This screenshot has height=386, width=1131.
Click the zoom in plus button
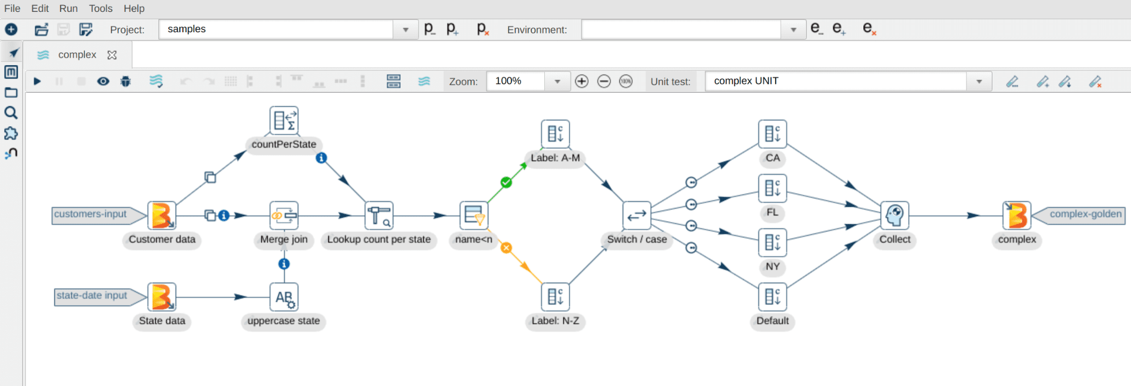pos(582,82)
